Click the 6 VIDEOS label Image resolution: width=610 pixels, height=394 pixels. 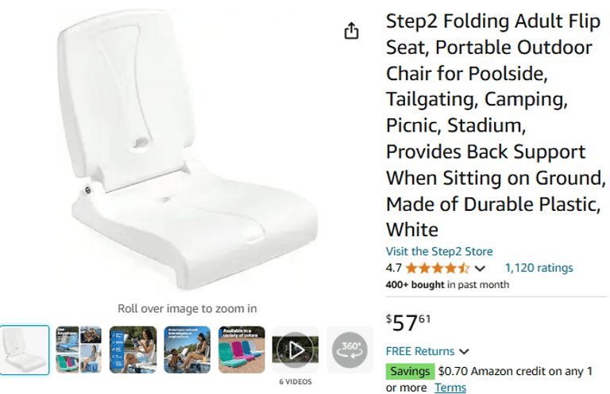tap(295, 381)
